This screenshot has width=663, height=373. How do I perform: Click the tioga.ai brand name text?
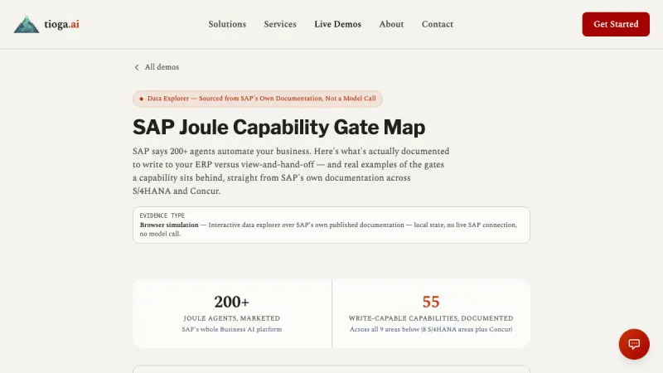(x=61, y=24)
